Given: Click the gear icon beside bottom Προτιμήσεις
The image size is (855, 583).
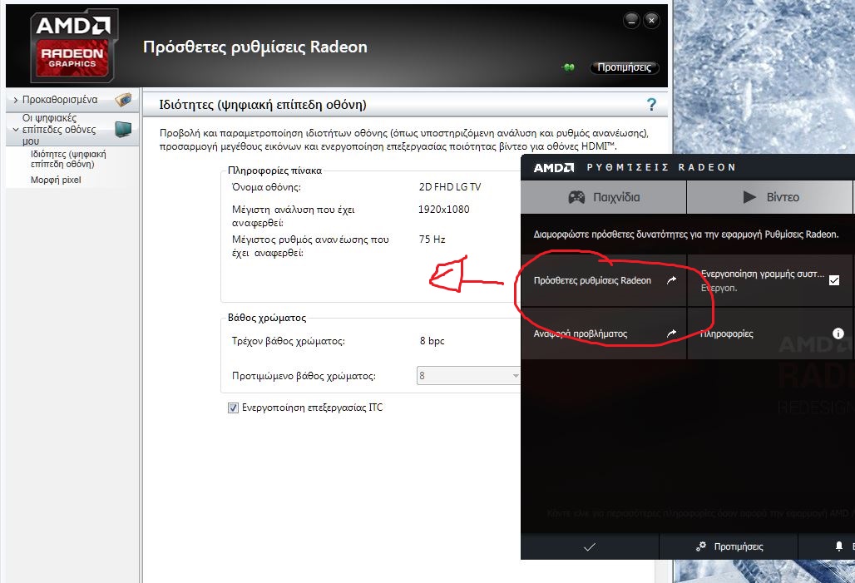Looking at the screenshot, I should tap(701, 546).
